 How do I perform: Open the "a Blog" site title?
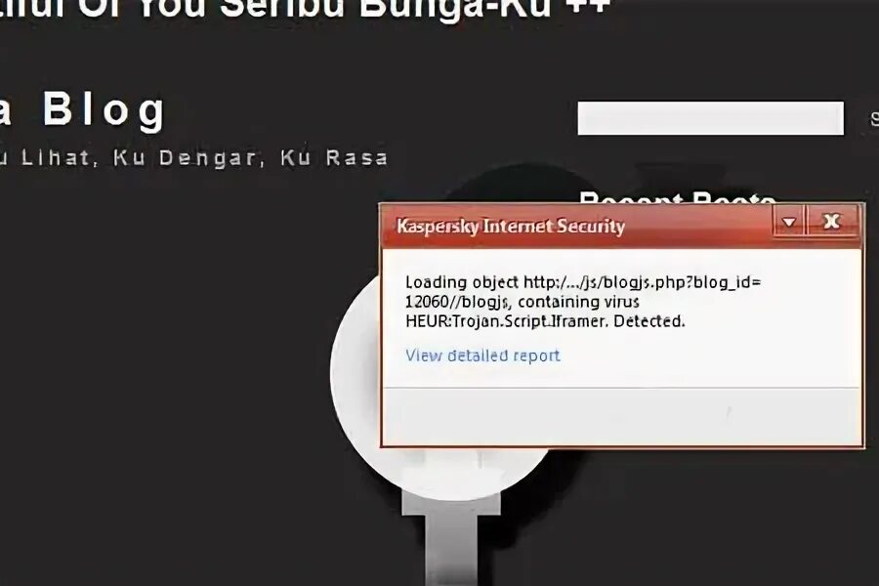pos(82,110)
